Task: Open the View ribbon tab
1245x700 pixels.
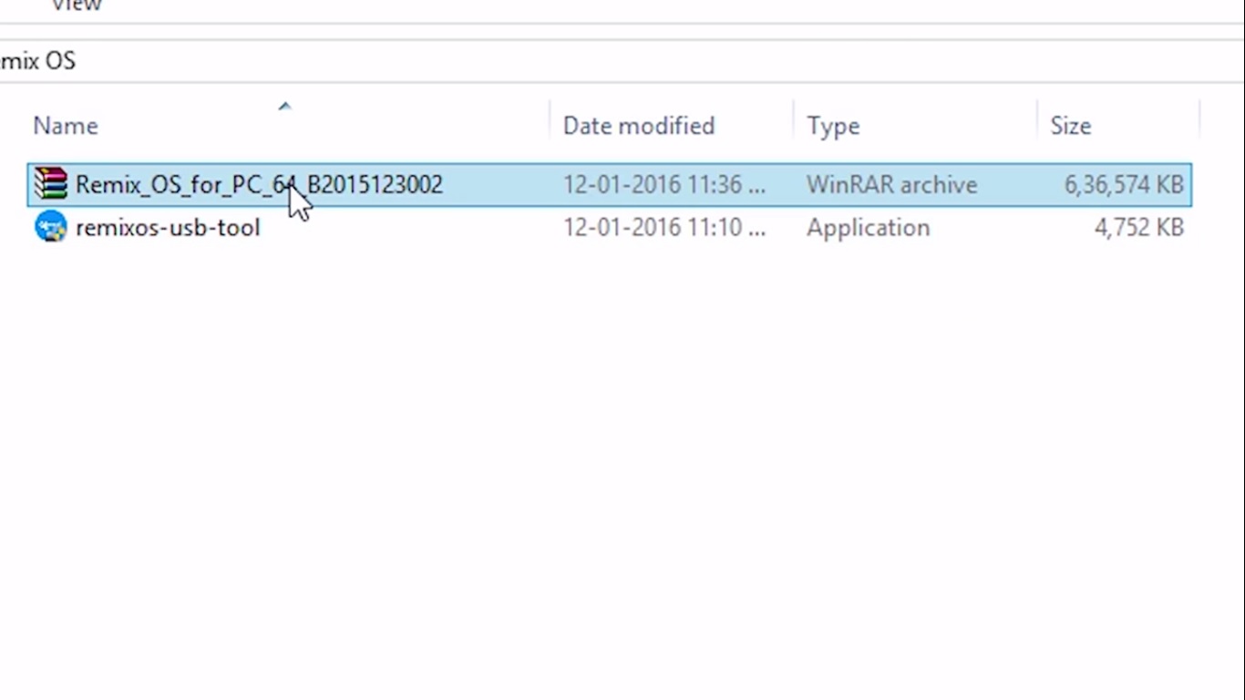Action: pyautogui.click(x=77, y=6)
